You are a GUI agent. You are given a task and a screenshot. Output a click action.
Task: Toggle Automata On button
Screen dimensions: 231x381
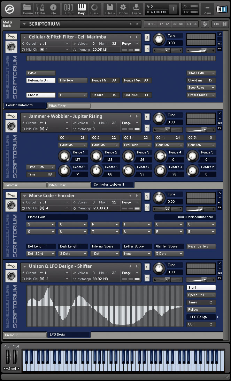pyautogui.click(x=41, y=80)
